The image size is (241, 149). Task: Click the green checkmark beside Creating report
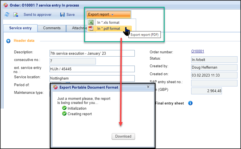64,114
